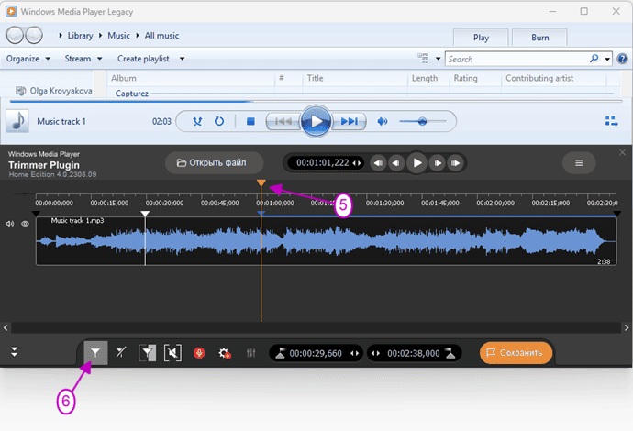Viewport: 633px width, 431px height.
Task: Expand the Create playlist dropdown arrow
Action: click(182, 59)
